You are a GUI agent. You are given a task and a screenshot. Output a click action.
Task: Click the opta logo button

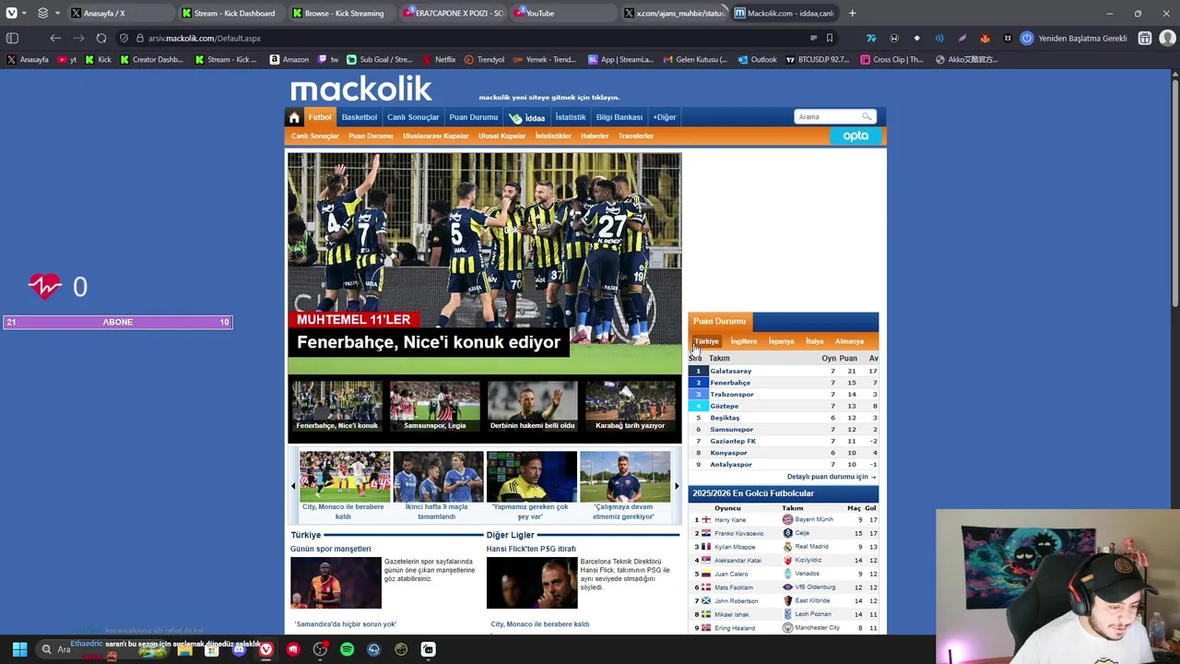855,136
